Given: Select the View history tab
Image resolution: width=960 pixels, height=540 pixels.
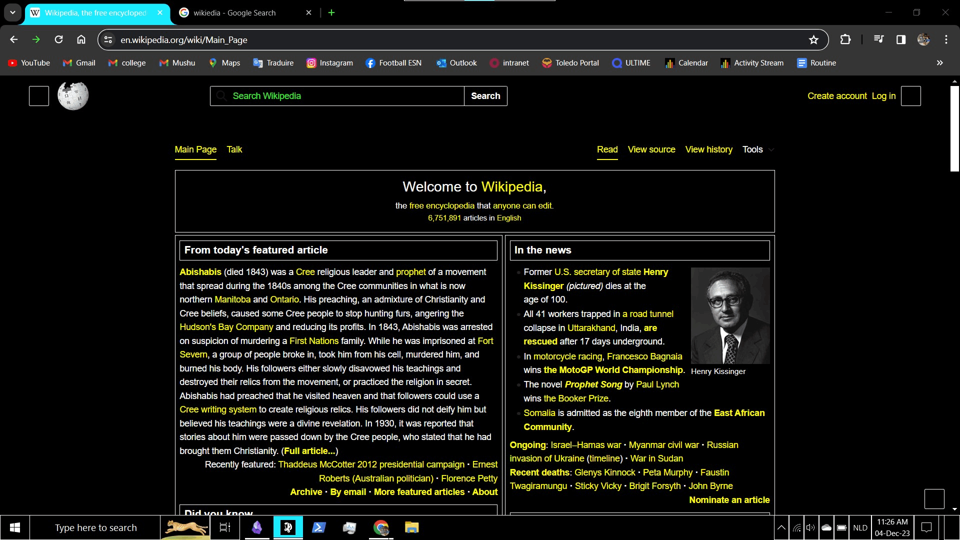Looking at the screenshot, I should (x=708, y=149).
